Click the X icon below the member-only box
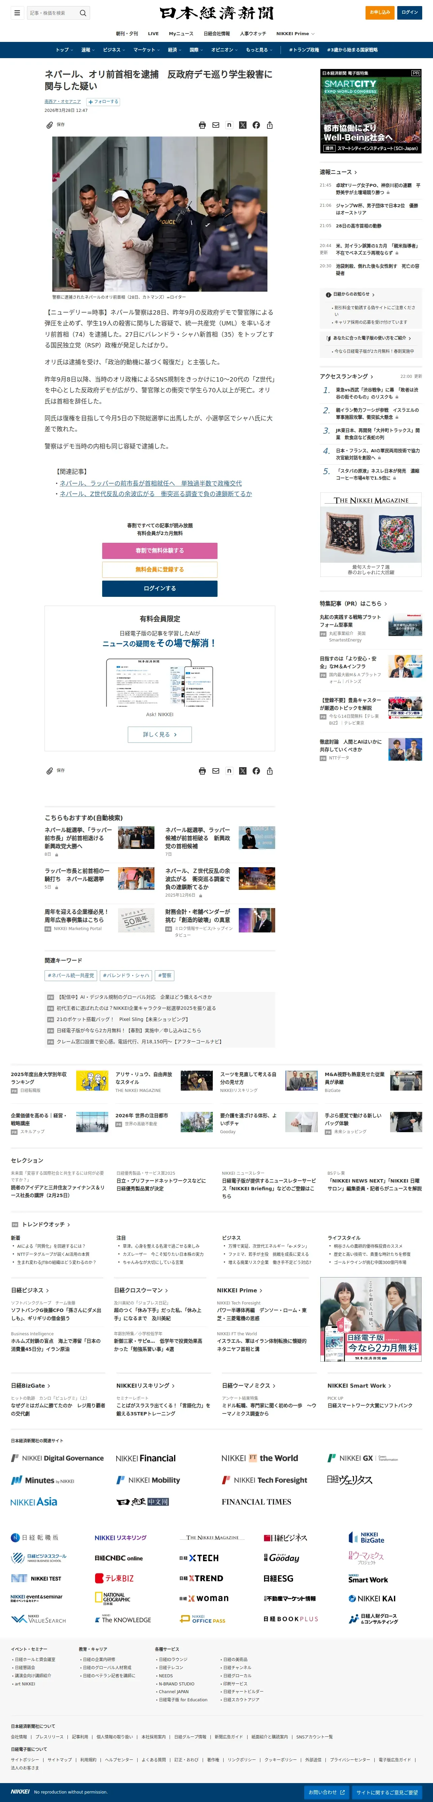 (243, 771)
